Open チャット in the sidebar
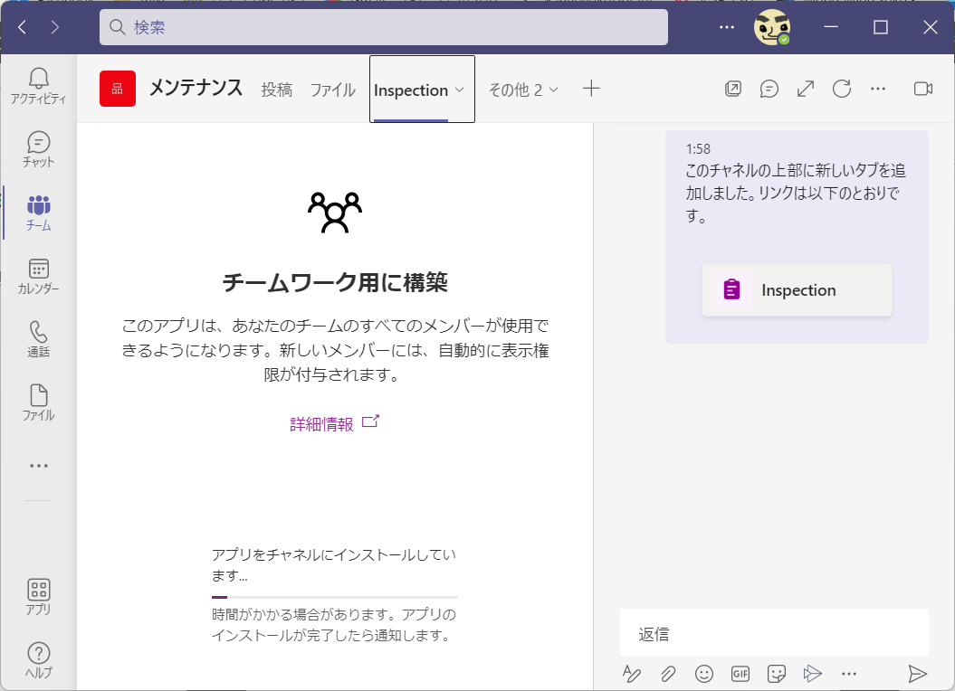Screen dimensions: 955x691 tap(38, 150)
